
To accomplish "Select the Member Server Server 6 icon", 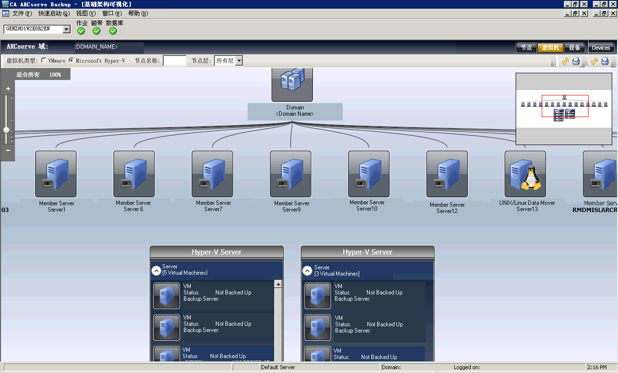I will click(x=134, y=174).
